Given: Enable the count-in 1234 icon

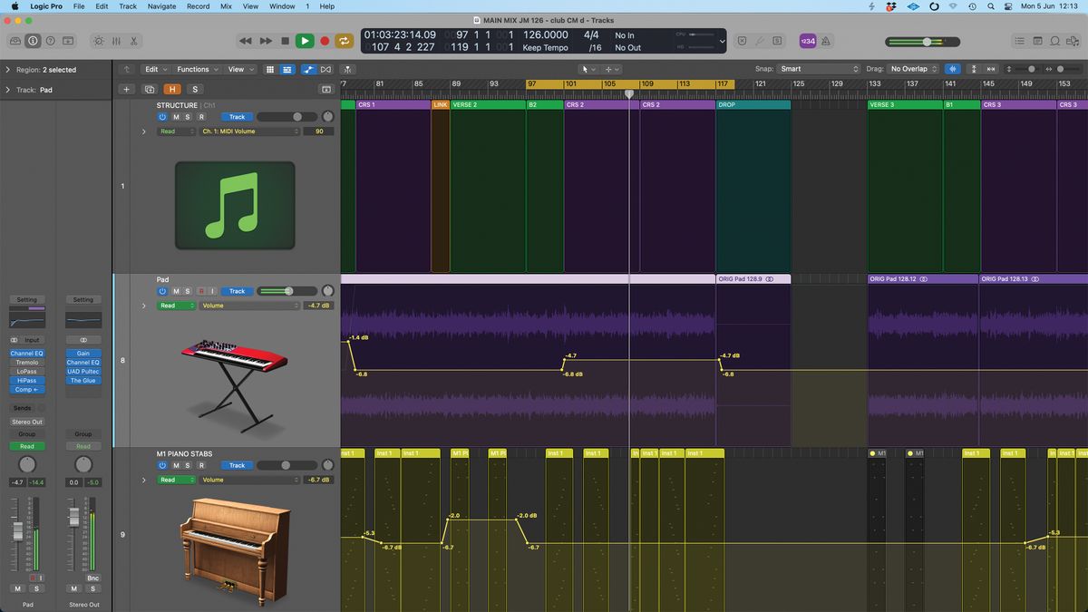Looking at the screenshot, I should [806, 41].
